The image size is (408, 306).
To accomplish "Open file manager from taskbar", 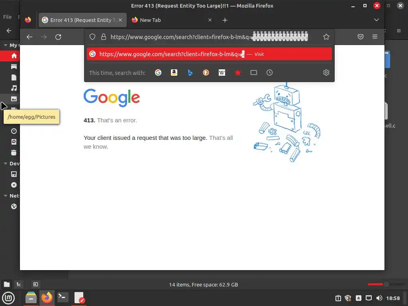I will (x=31, y=298).
